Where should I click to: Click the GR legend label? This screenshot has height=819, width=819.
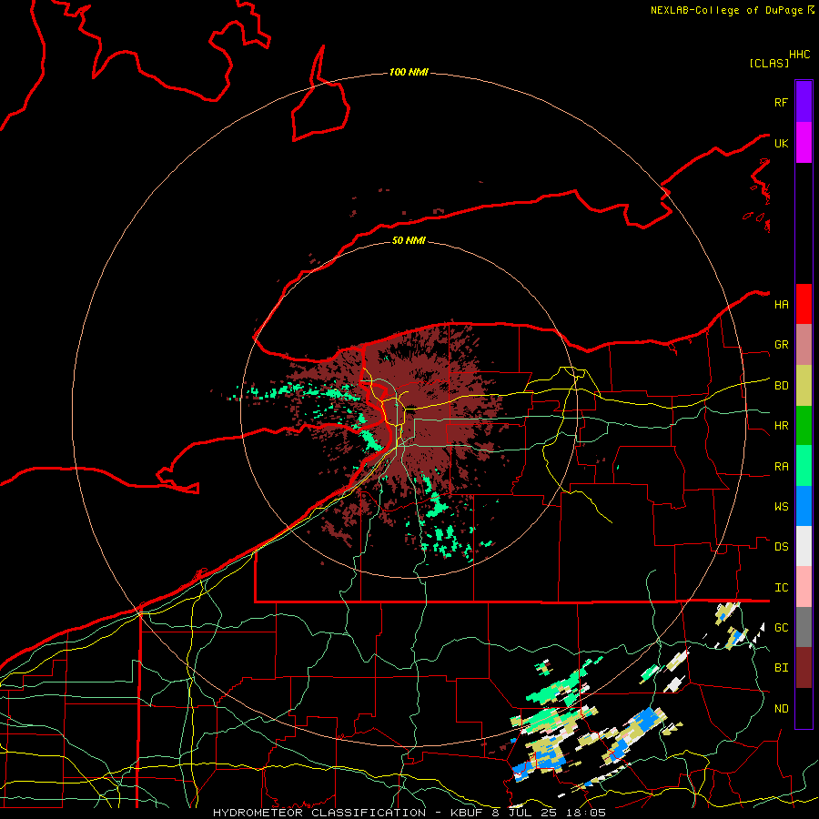[781, 345]
